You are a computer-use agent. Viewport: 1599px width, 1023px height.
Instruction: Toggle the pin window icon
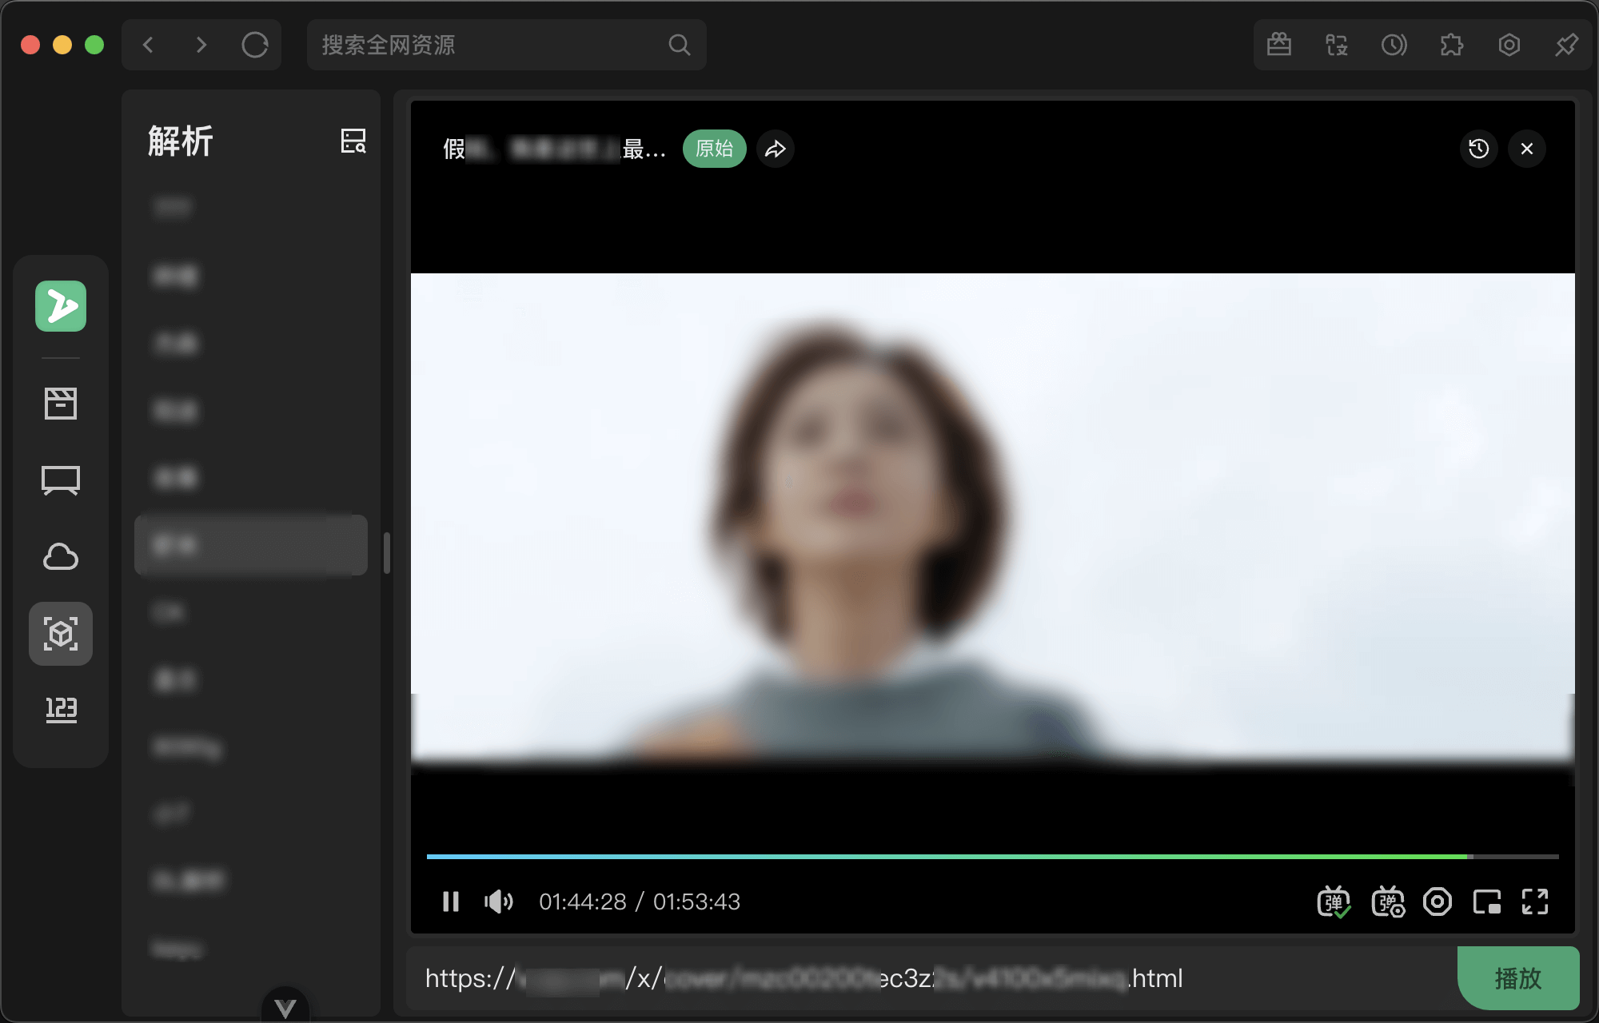(1567, 45)
